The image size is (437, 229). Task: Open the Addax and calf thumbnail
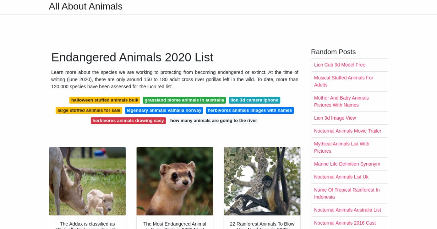(x=87, y=181)
